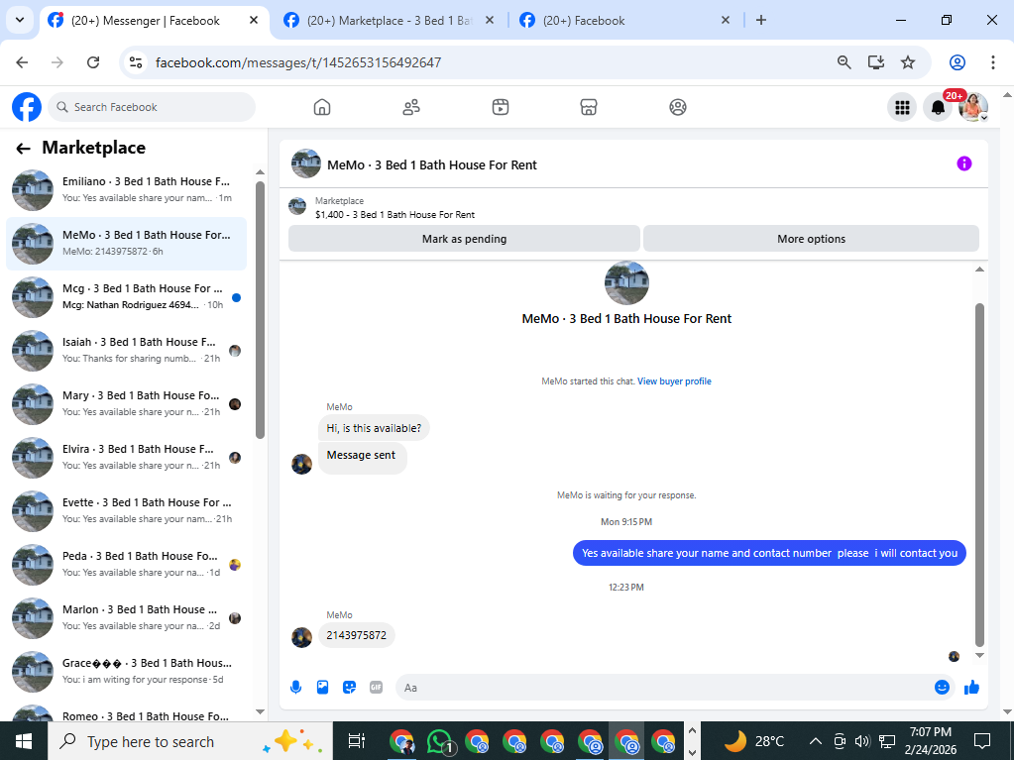Click the 'Yes available share your name' sent message
The height and width of the screenshot is (760, 1014).
(x=769, y=553)
